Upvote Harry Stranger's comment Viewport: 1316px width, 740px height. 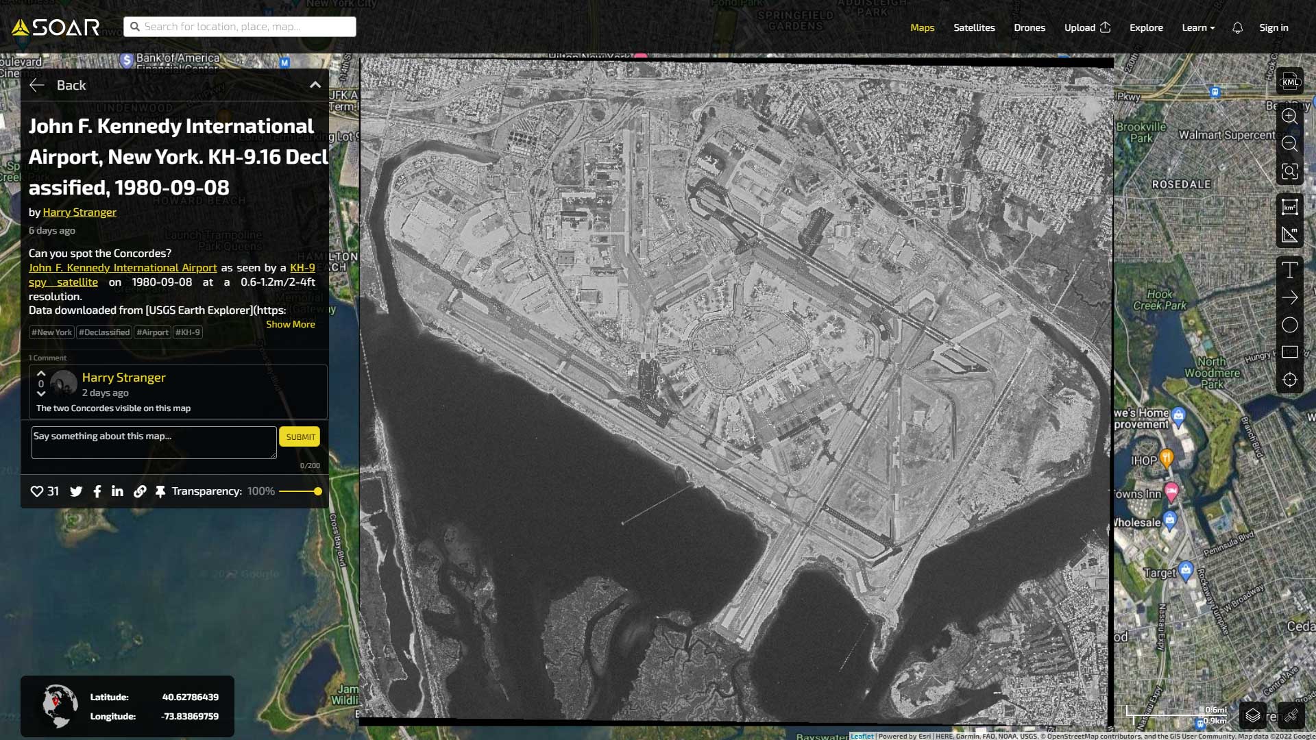point(41,373)
